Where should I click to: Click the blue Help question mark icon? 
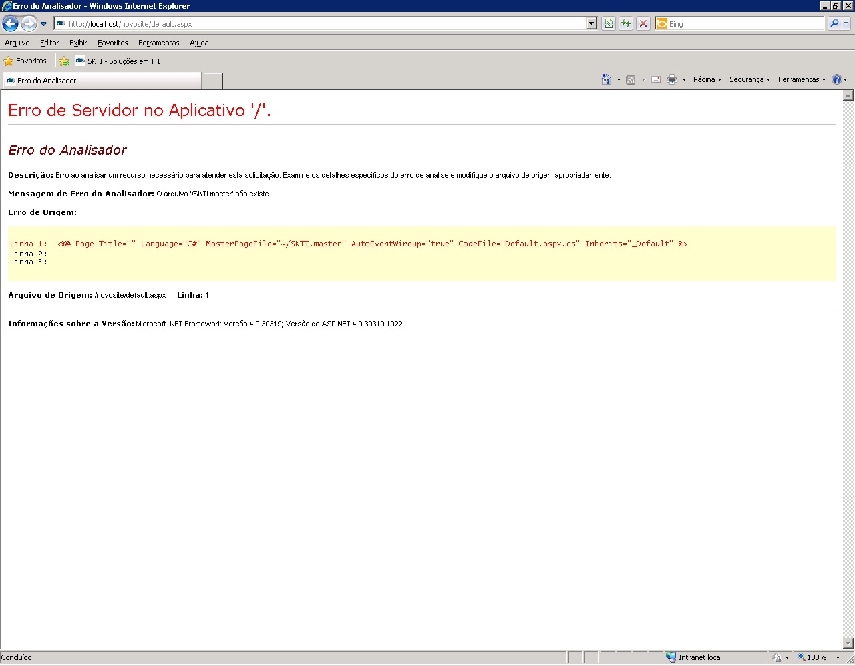pyautogui.click(x=837, y=79)
